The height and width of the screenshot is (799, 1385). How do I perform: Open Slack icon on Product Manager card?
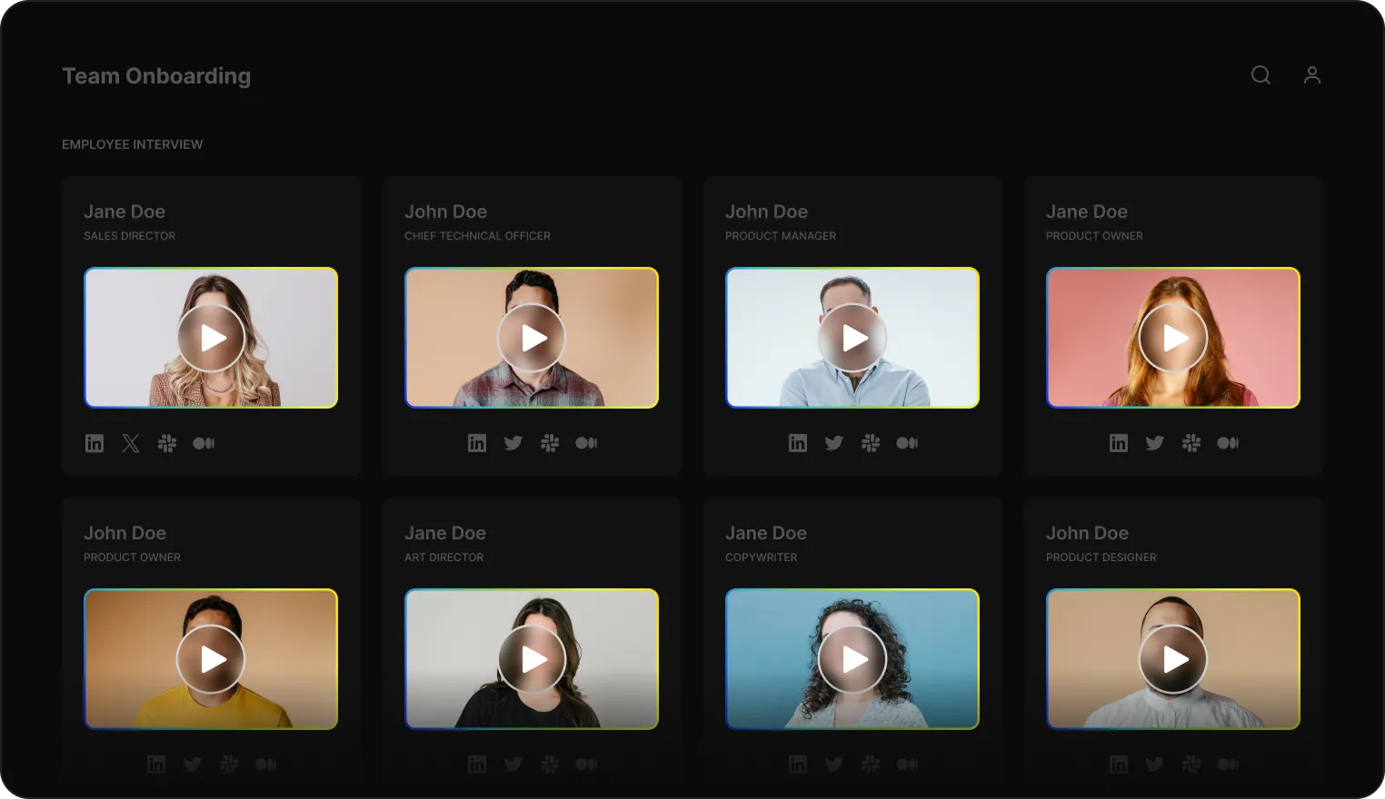[871, 443]
